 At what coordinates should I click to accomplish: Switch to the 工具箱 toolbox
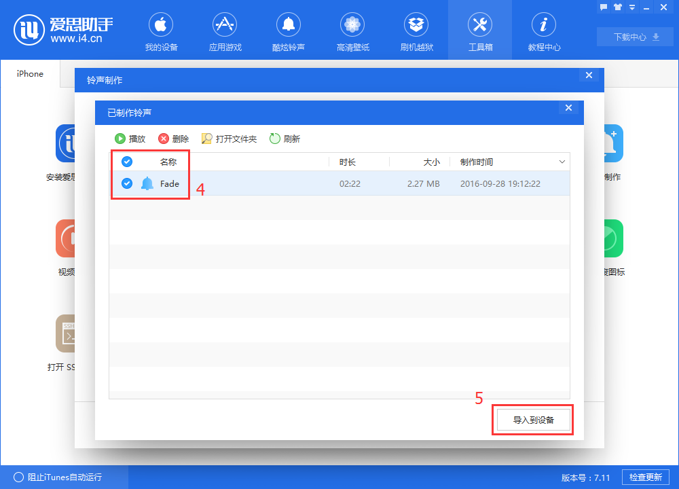[x=480, y=30]
